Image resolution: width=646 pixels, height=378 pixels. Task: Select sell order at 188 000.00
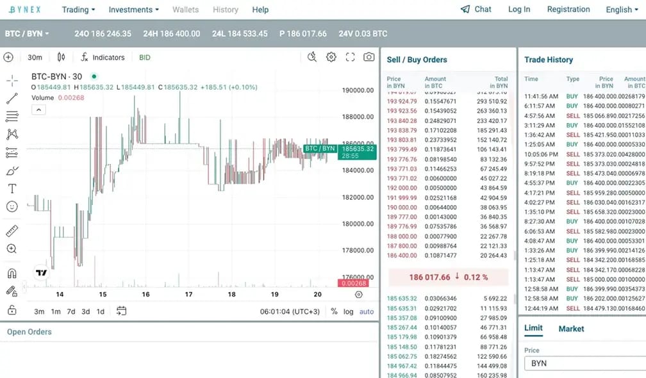pyautogui.click(x=447, y=236)
